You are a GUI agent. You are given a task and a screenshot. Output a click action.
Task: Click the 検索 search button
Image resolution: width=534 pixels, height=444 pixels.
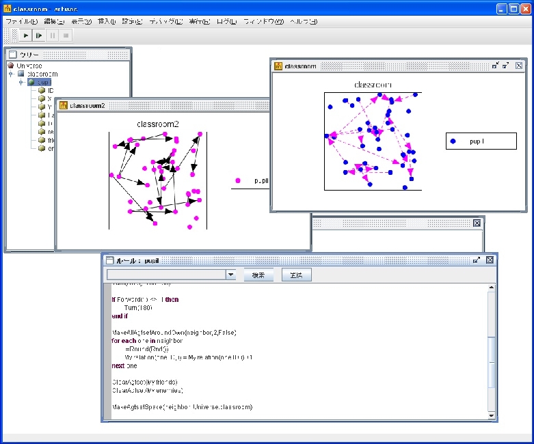(259, 275)
